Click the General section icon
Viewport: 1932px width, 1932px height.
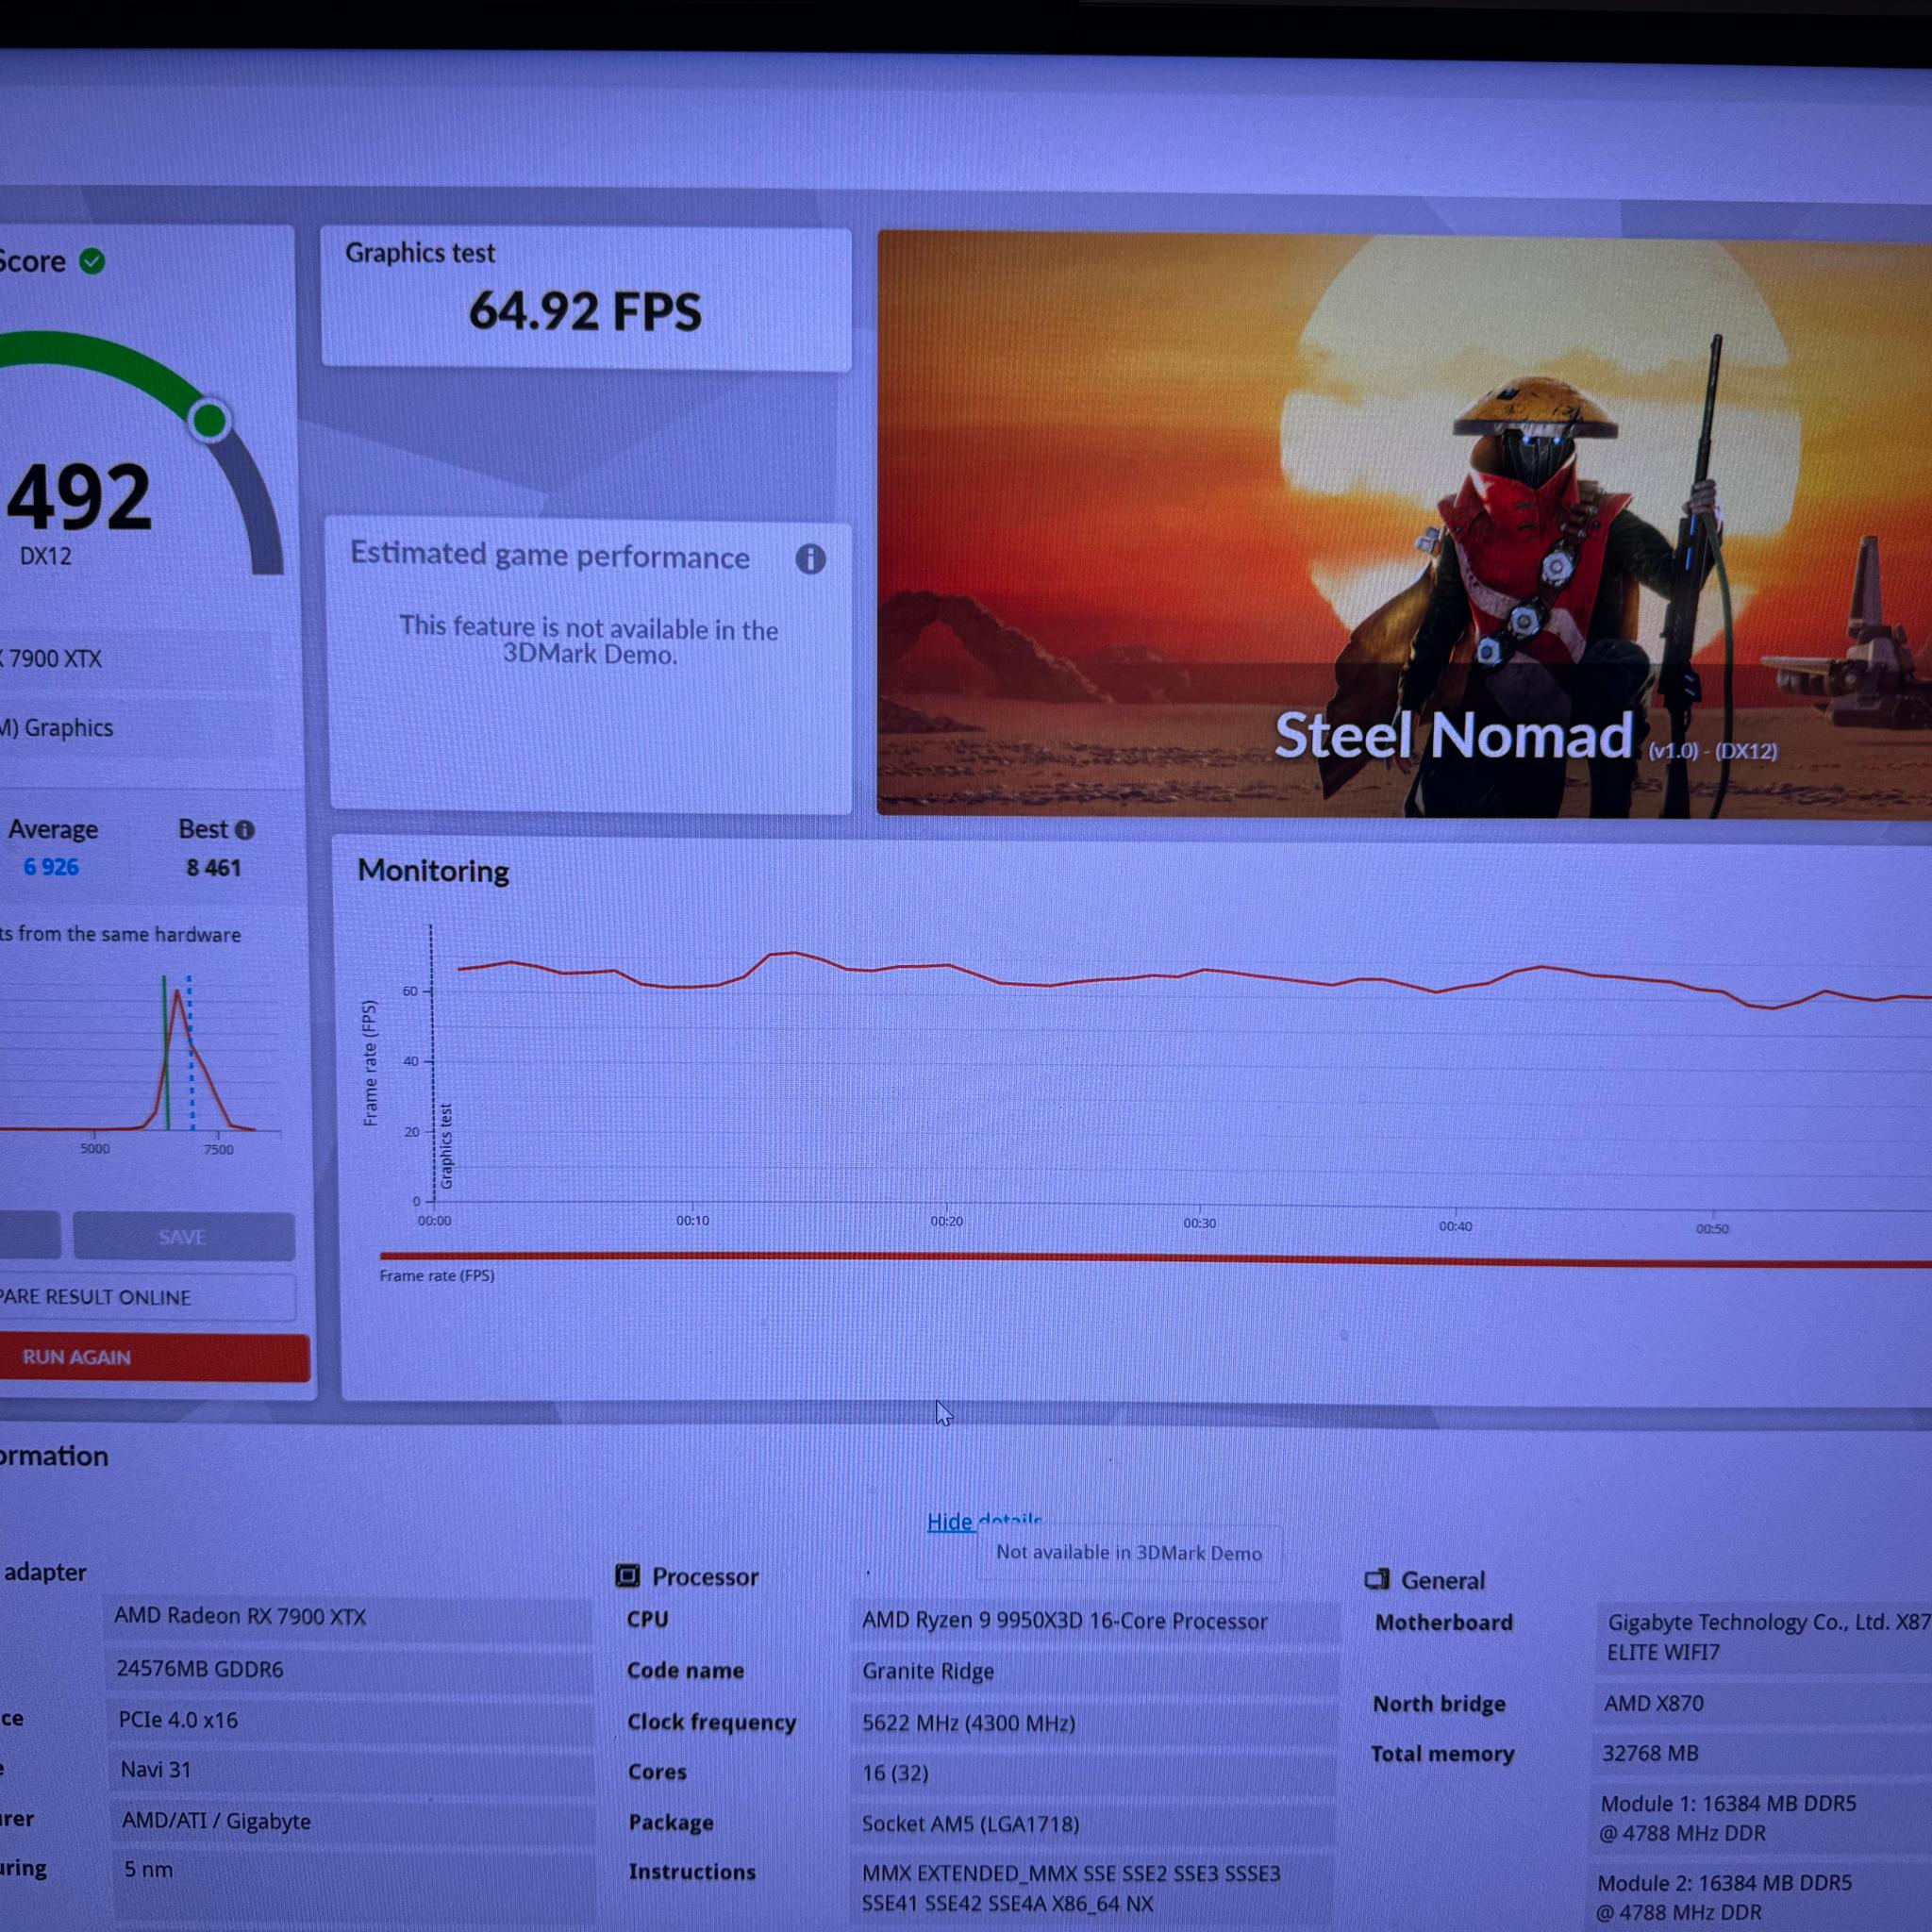(x=1377, y=1579)
